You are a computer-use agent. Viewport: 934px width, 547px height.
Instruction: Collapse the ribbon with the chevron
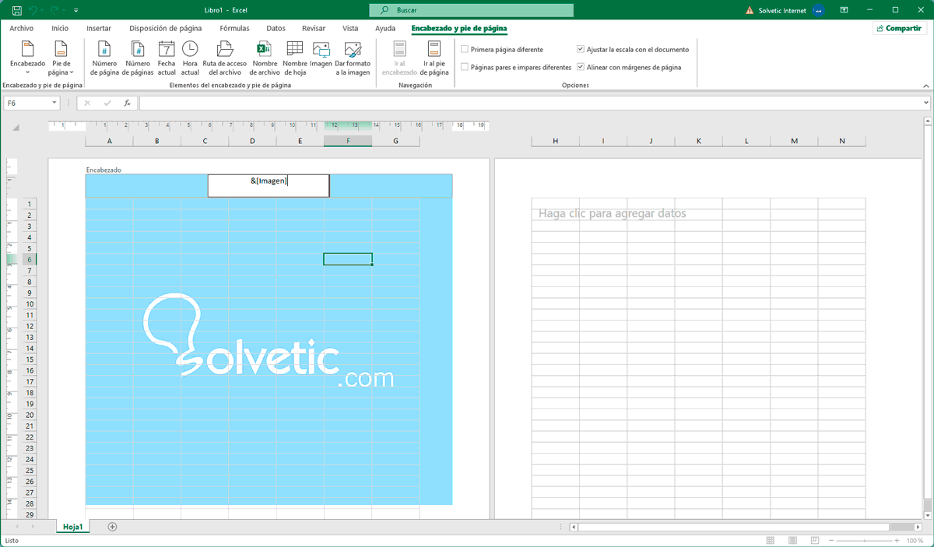click(x=925, y=85)
